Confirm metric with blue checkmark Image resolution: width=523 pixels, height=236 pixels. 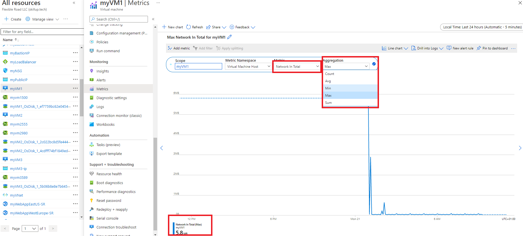(x=374, y=64)
